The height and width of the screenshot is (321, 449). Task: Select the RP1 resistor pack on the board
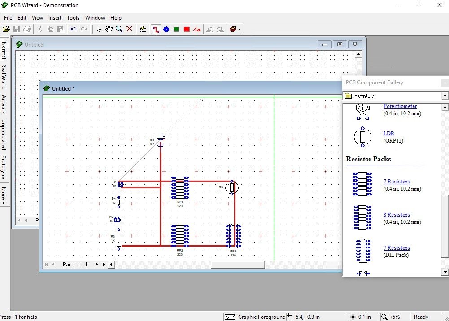[180, 188]
